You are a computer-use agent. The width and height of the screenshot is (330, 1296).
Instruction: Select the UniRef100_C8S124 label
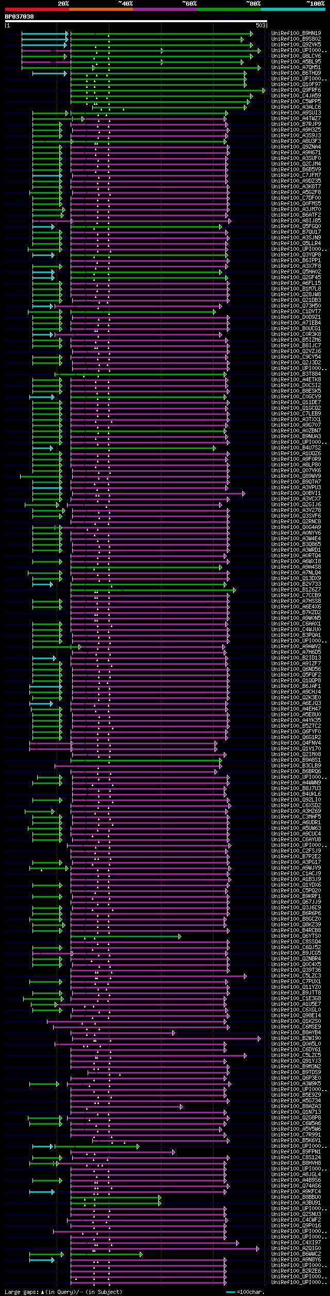coord(296,1157)
